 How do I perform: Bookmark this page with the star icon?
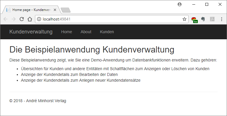pos(184,19)
